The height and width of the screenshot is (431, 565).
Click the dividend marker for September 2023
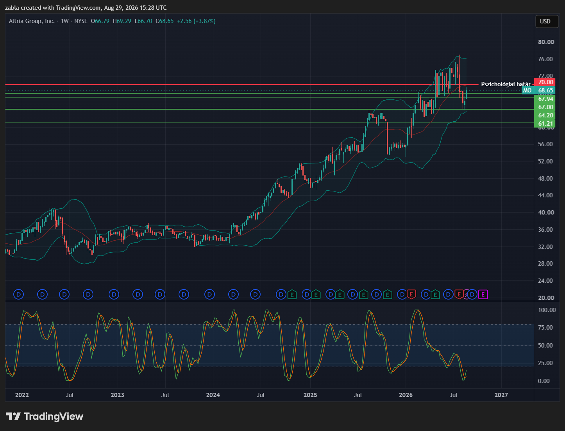[184, 294]
